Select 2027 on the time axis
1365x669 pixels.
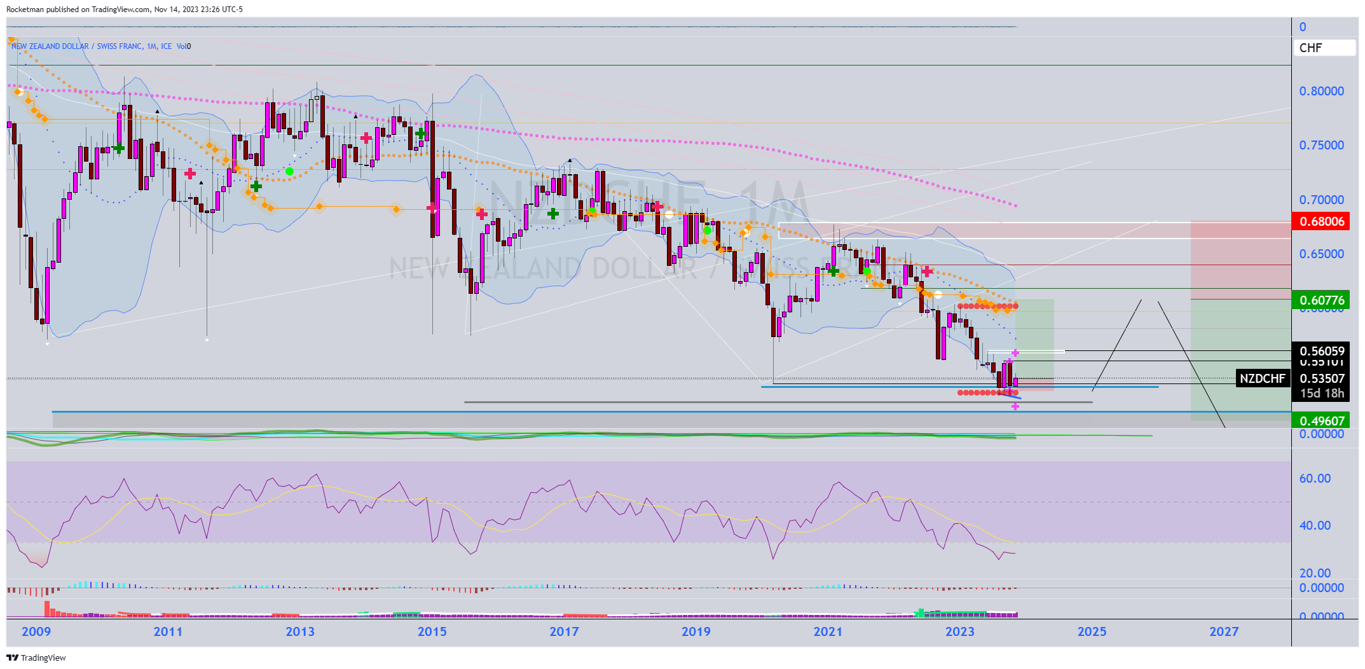click(1224, 631)
